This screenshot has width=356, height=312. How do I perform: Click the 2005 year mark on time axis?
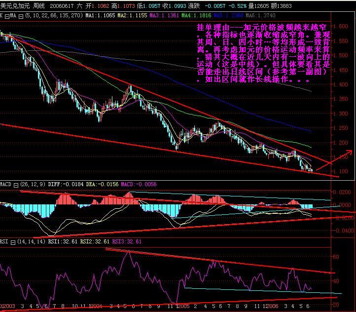click(183, 306)
